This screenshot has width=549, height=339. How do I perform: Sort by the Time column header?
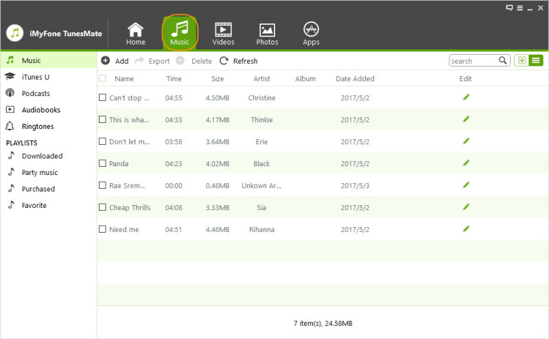174,78
